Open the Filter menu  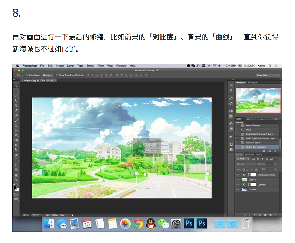[101, 65]
